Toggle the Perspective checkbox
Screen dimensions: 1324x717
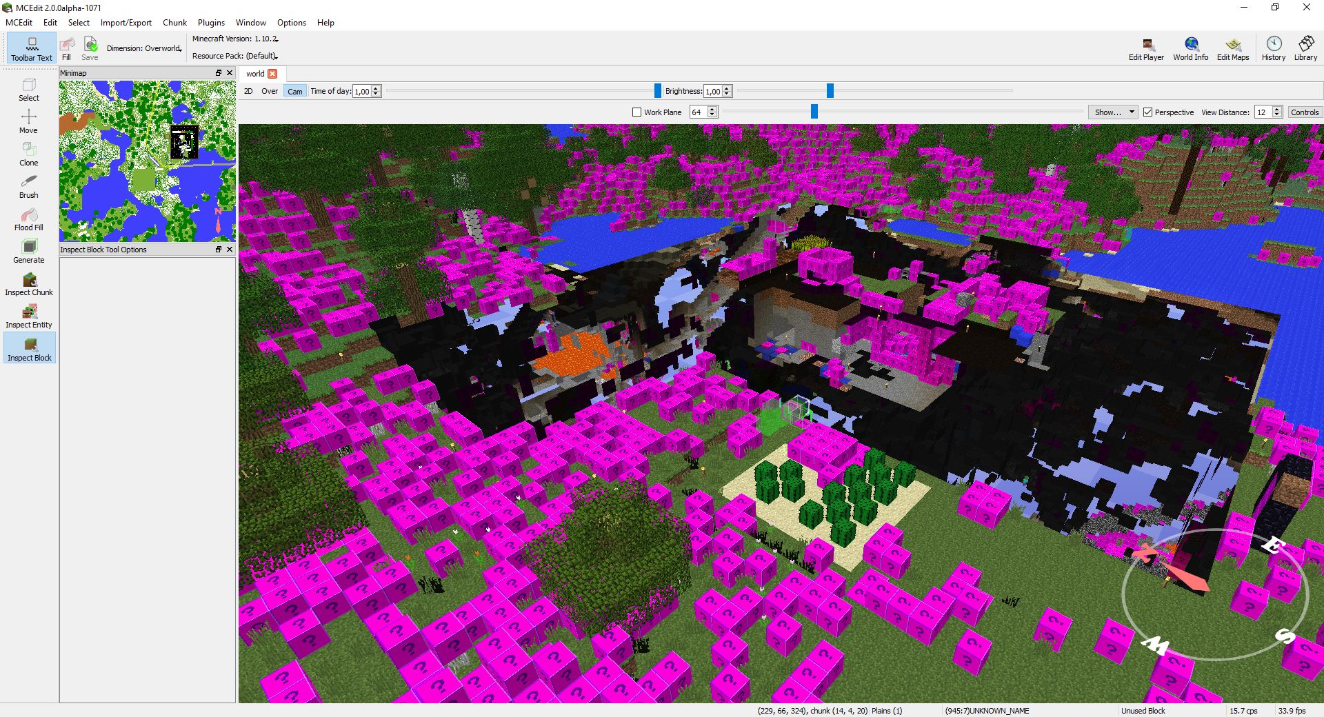[x=1148, y=112]
